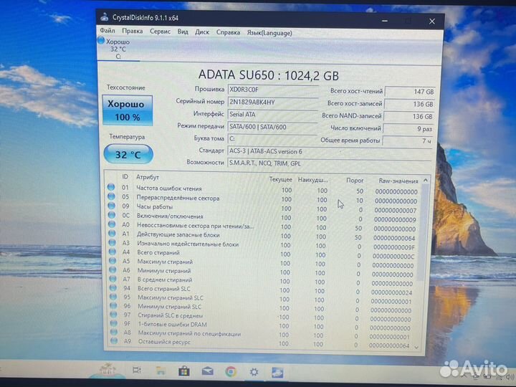This screenshot has width=516, height=387.
Task: Click the Число включений value 9 раз
Action: tap(408, 129)
